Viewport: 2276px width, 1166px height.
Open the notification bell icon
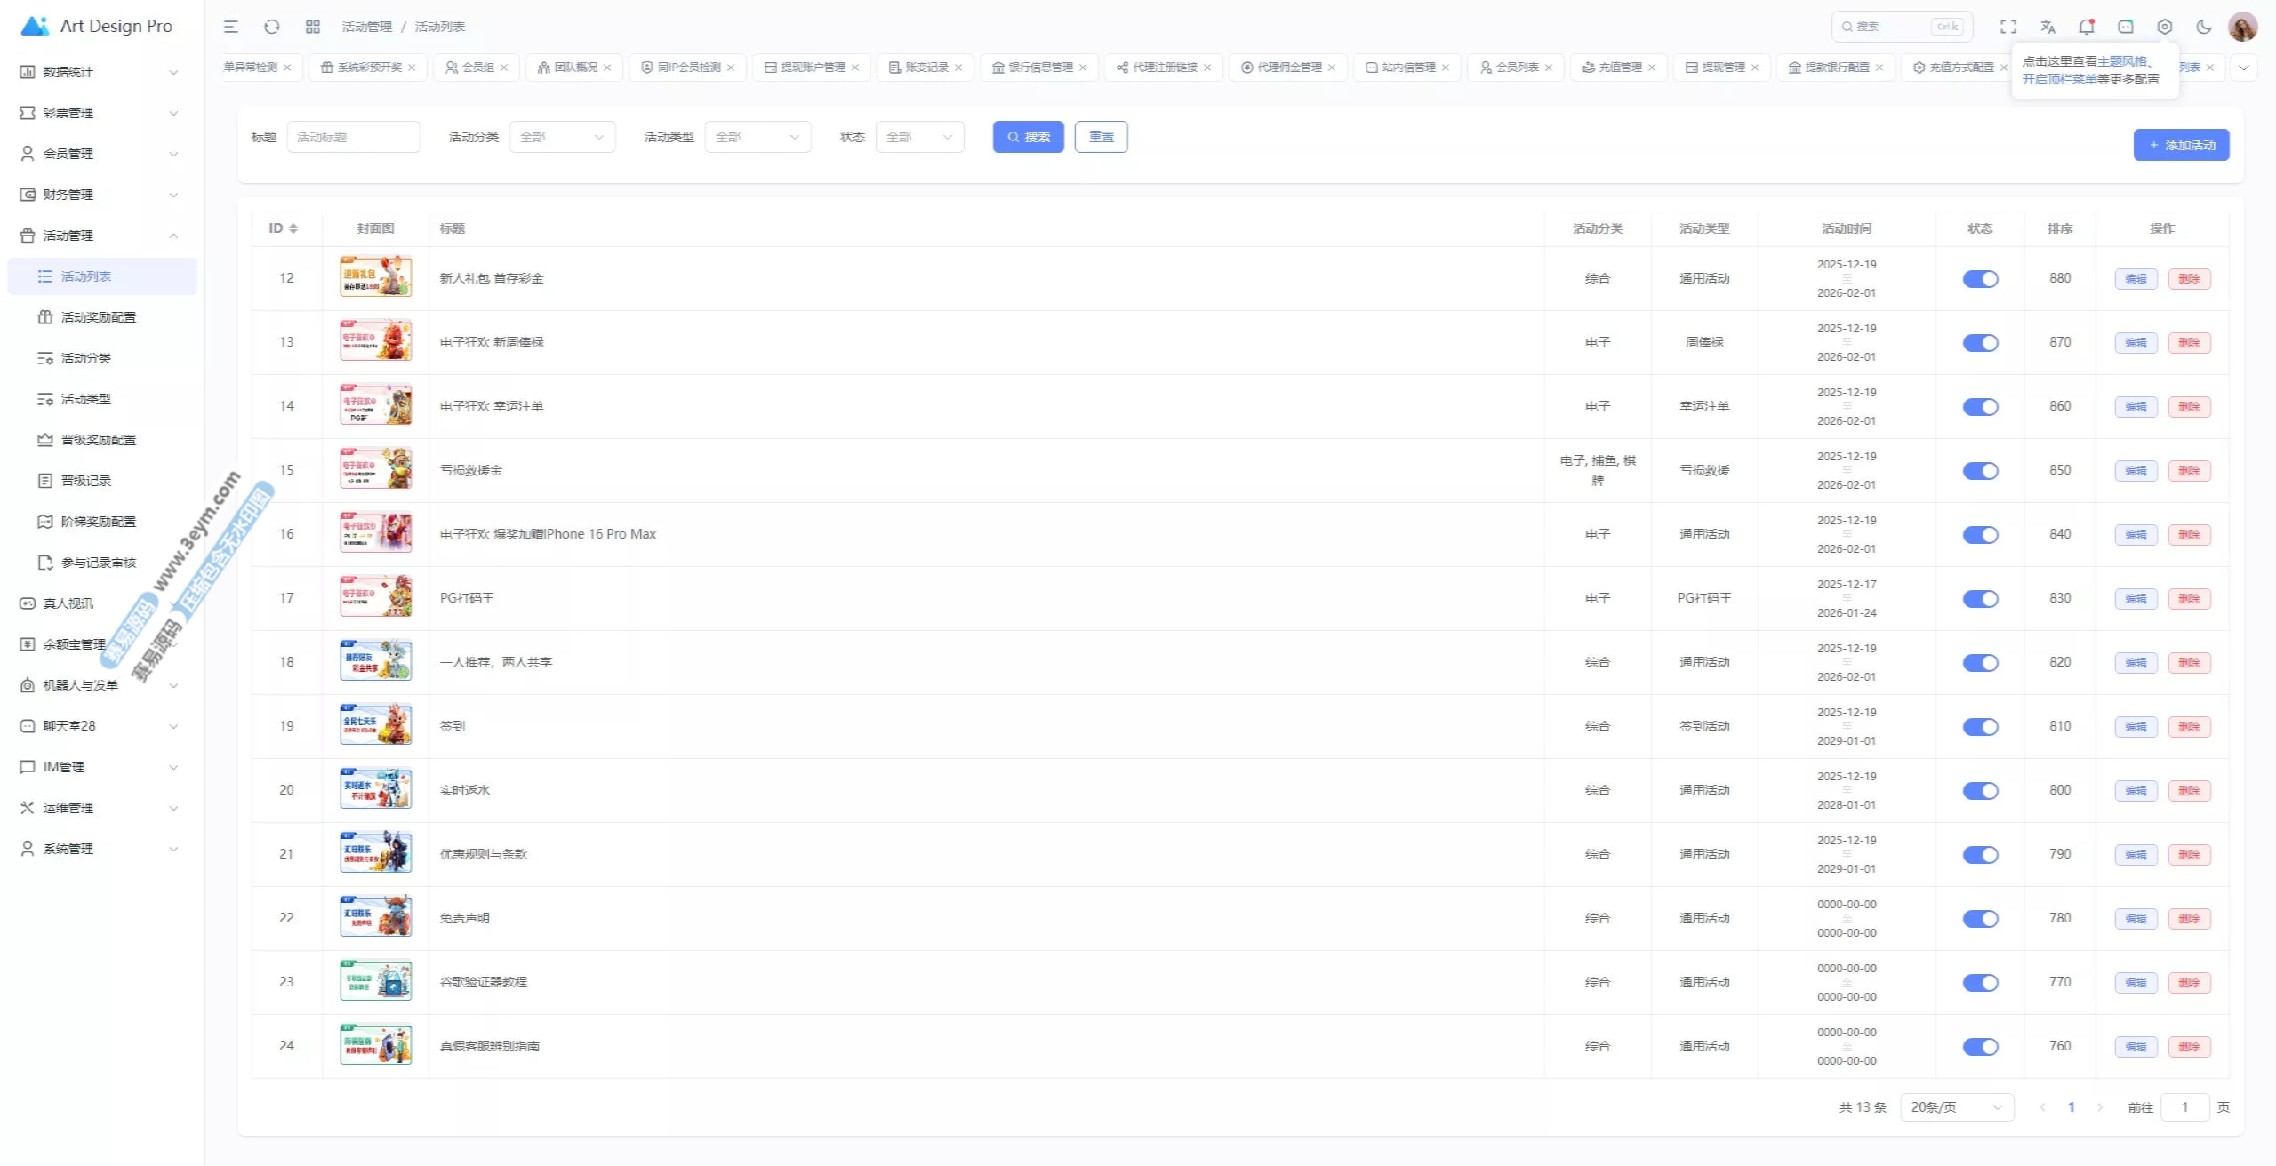(2087, 27)
